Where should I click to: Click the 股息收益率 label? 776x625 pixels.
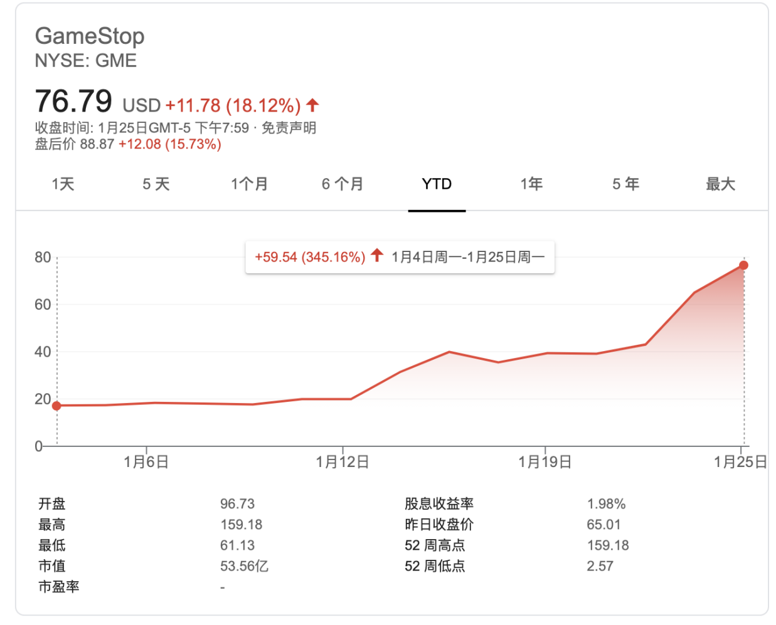[439, 504]
